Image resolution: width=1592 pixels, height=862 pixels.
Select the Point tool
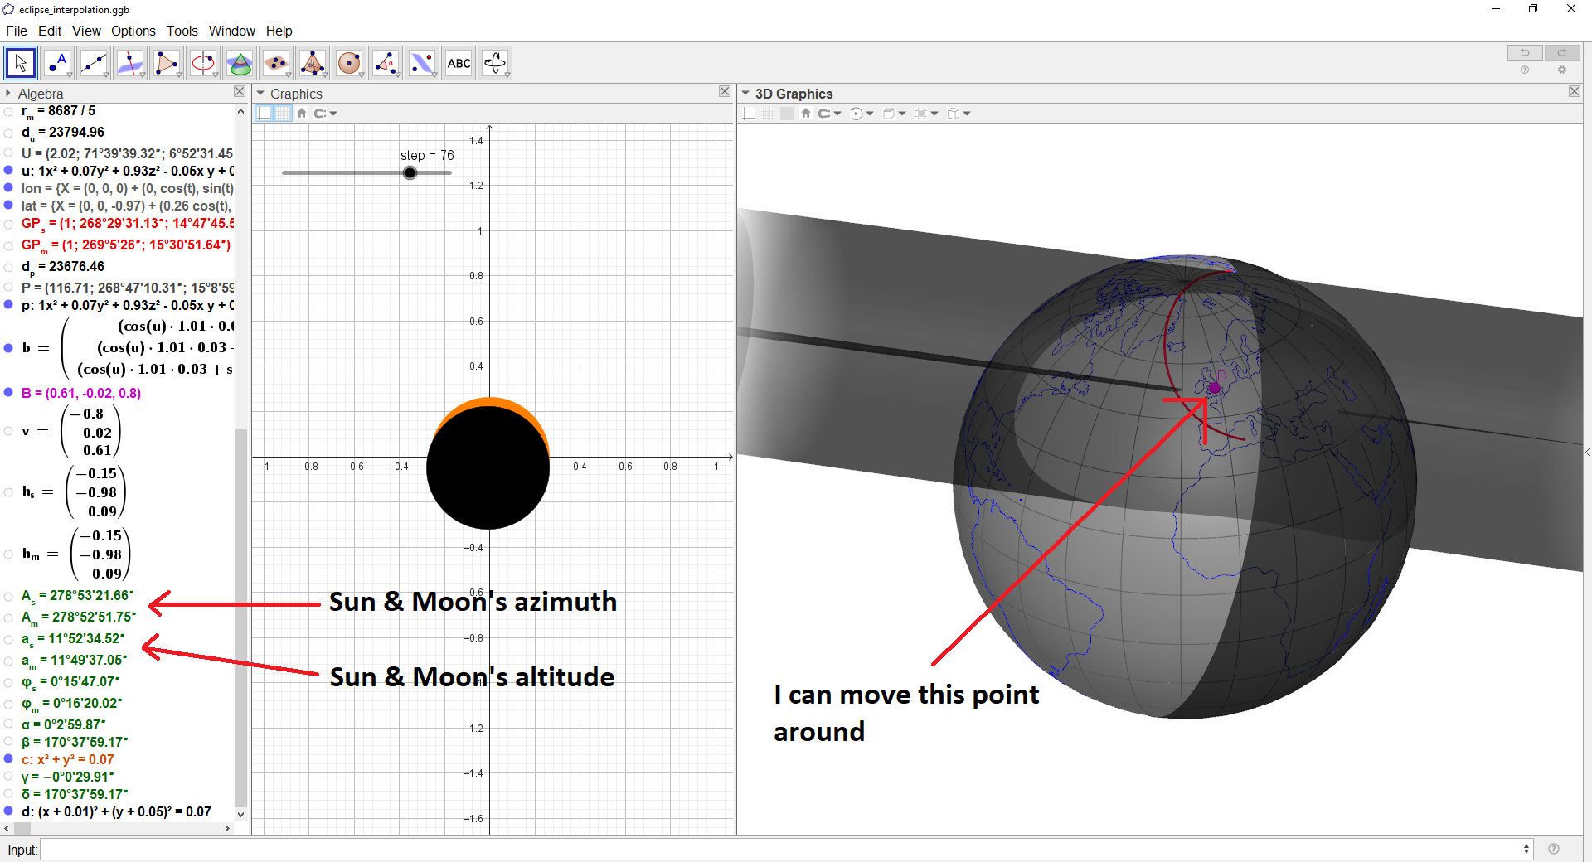tap(57, 63)
